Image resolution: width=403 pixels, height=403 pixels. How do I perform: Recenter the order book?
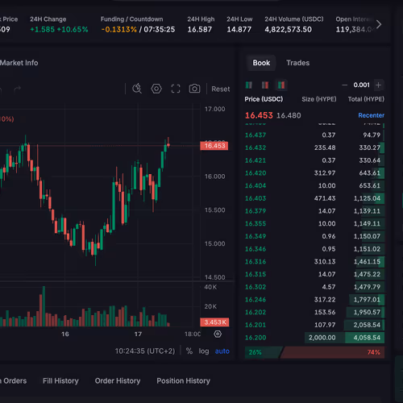pyautogui.click(x=371, y=115)
